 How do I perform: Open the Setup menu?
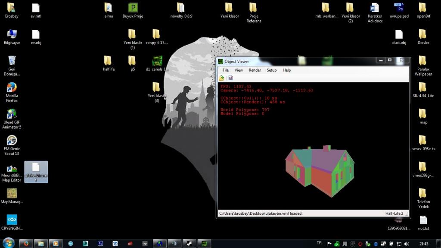pyautogui.click(x=272, y=70)
